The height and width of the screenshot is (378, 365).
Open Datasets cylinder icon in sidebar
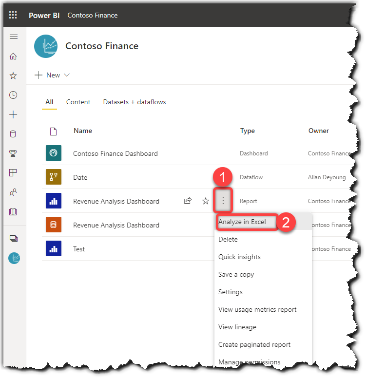tap(13, 134)
